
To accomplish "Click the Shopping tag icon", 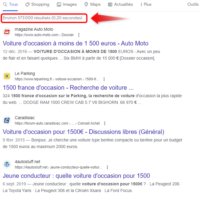I will tap(27, 5).
